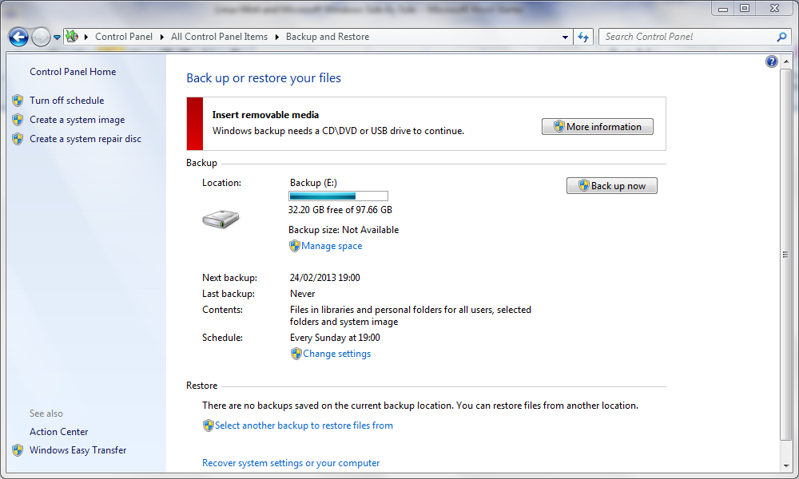Click shield icon beside Turn off schedule
799x479 pixels.
tap(18, 101)
